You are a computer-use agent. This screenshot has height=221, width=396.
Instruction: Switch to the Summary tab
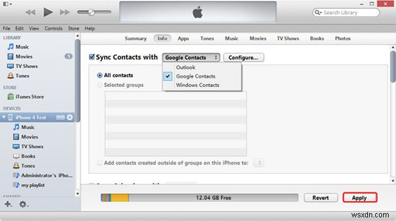(135, 38)
